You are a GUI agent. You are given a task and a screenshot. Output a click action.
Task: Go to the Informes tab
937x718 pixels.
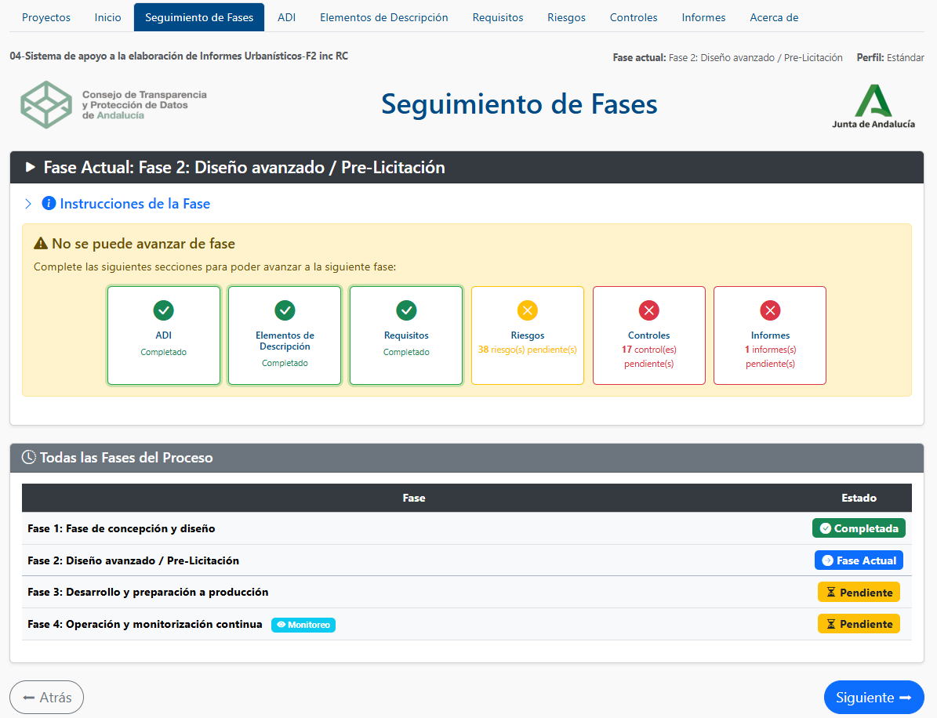[x=703, y=17]
